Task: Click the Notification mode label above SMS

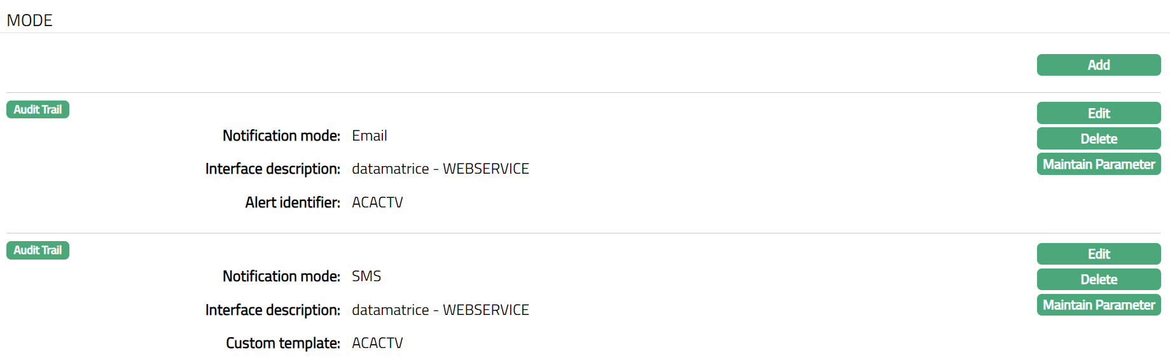Action: tap(281, 276)
